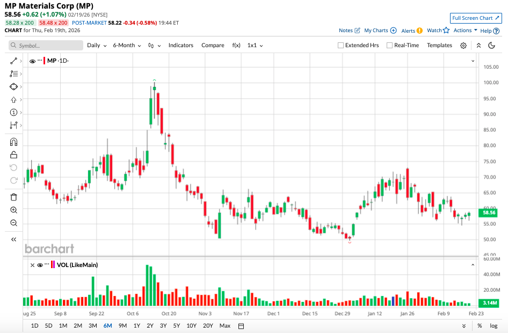This screenshot has height=333, width=508.
Task: Open chart settings gear
Action: pyautogui.click(x=463, y=46)
